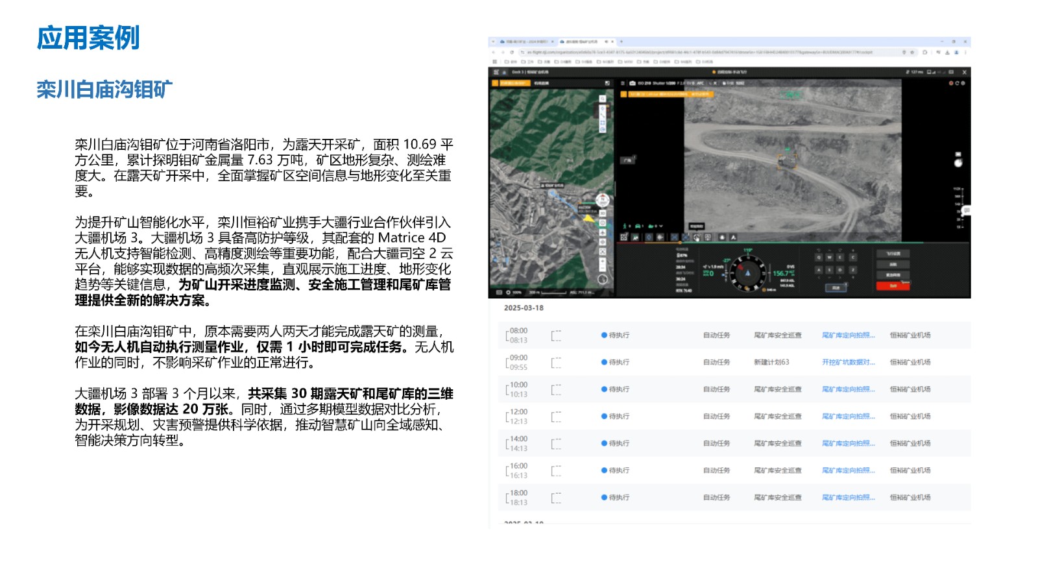
Task: Bookmark the page with the star icon
Action: [x=912, y=52]
